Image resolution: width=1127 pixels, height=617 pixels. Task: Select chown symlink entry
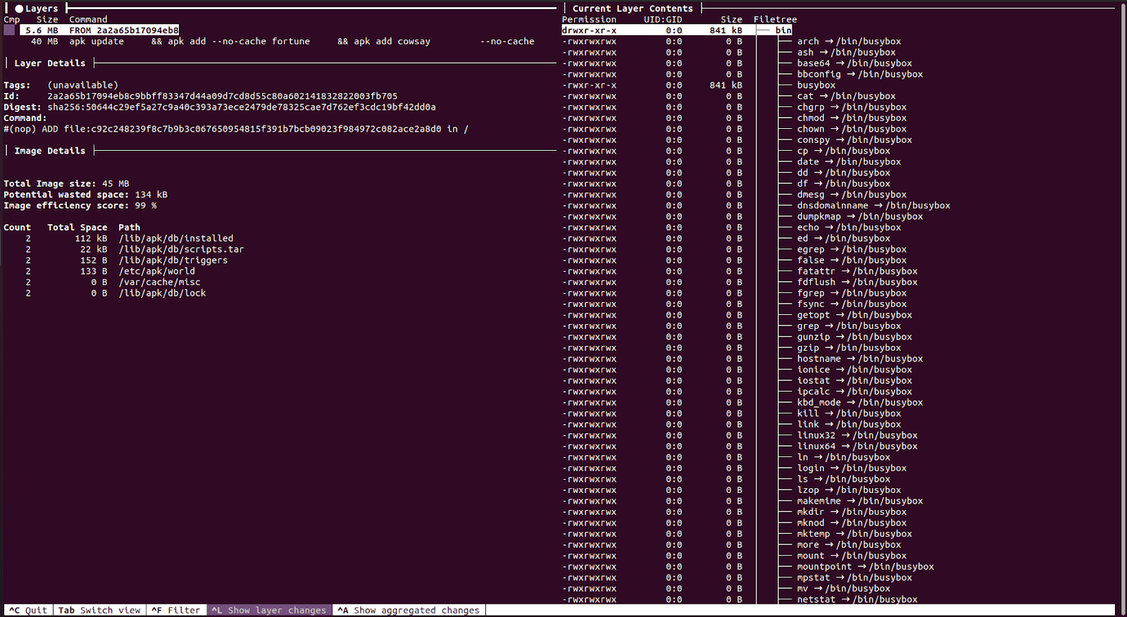click(x=852, y=129)
